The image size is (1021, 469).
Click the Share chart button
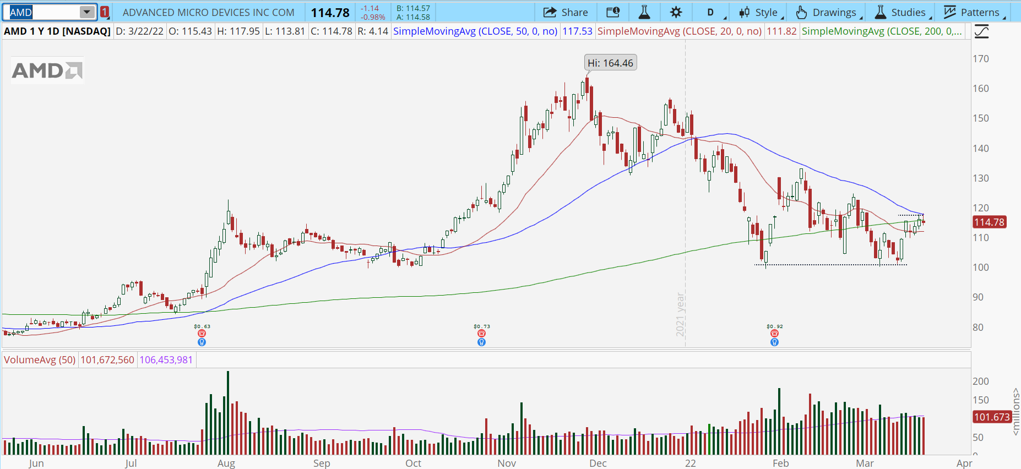[566, 12]
